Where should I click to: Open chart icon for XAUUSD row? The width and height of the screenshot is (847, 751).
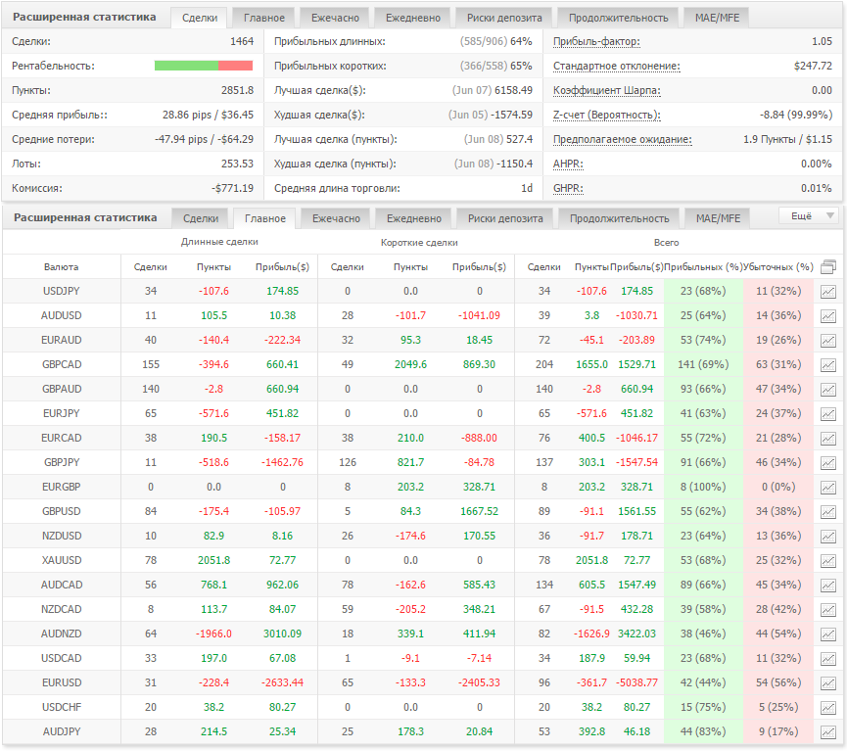[828, 561]
